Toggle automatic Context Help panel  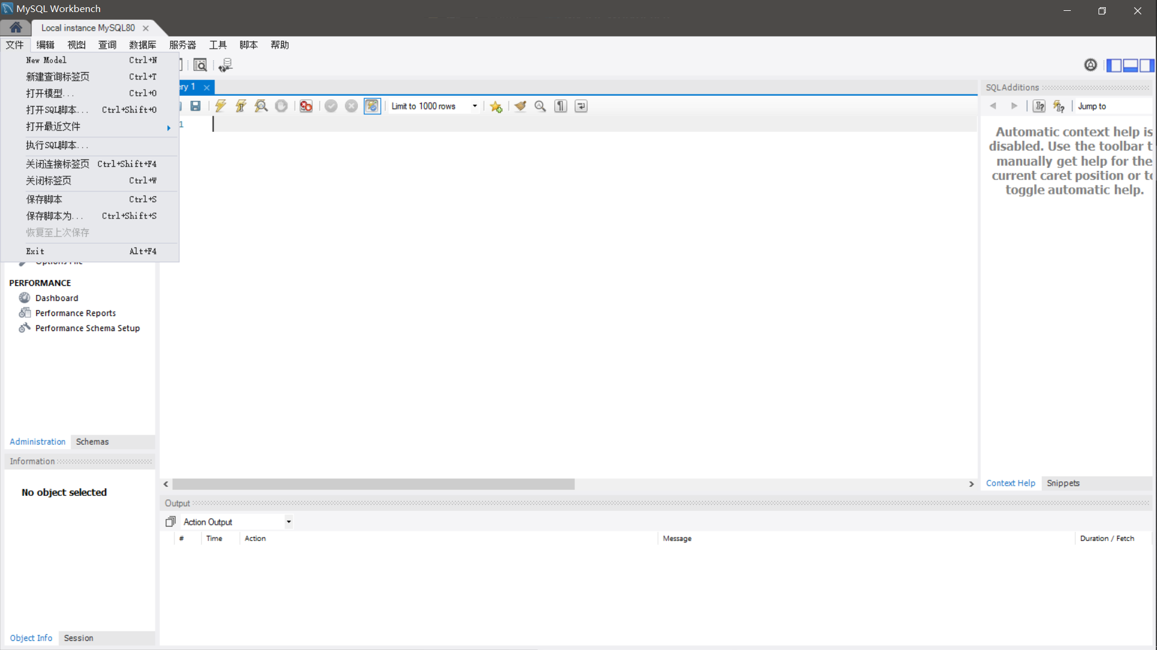coord(1060,105)
